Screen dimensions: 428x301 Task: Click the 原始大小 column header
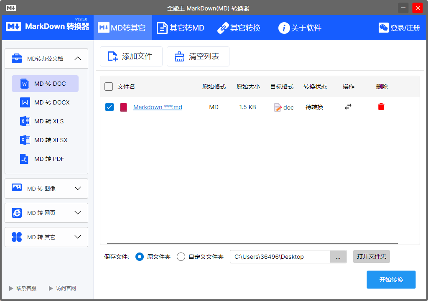(x=248, y=87)
